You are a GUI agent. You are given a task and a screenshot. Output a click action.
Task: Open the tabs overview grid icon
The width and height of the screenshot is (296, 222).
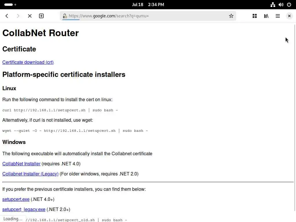[x=254, y=16]
